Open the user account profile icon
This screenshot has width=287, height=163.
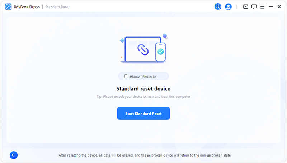coord(228,7)
